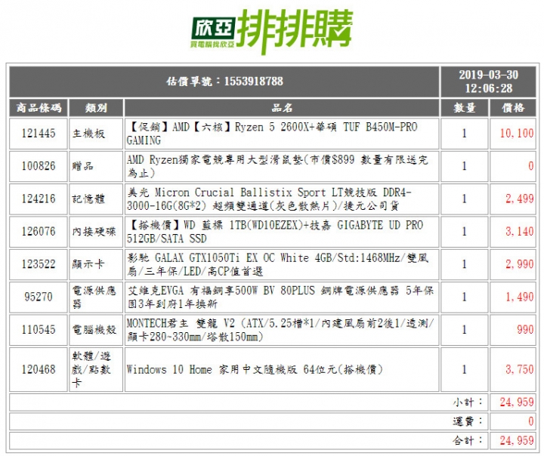This screenshot has height=456, width=544.
Task: Select product code 95270
Action: tap(39, 297)
